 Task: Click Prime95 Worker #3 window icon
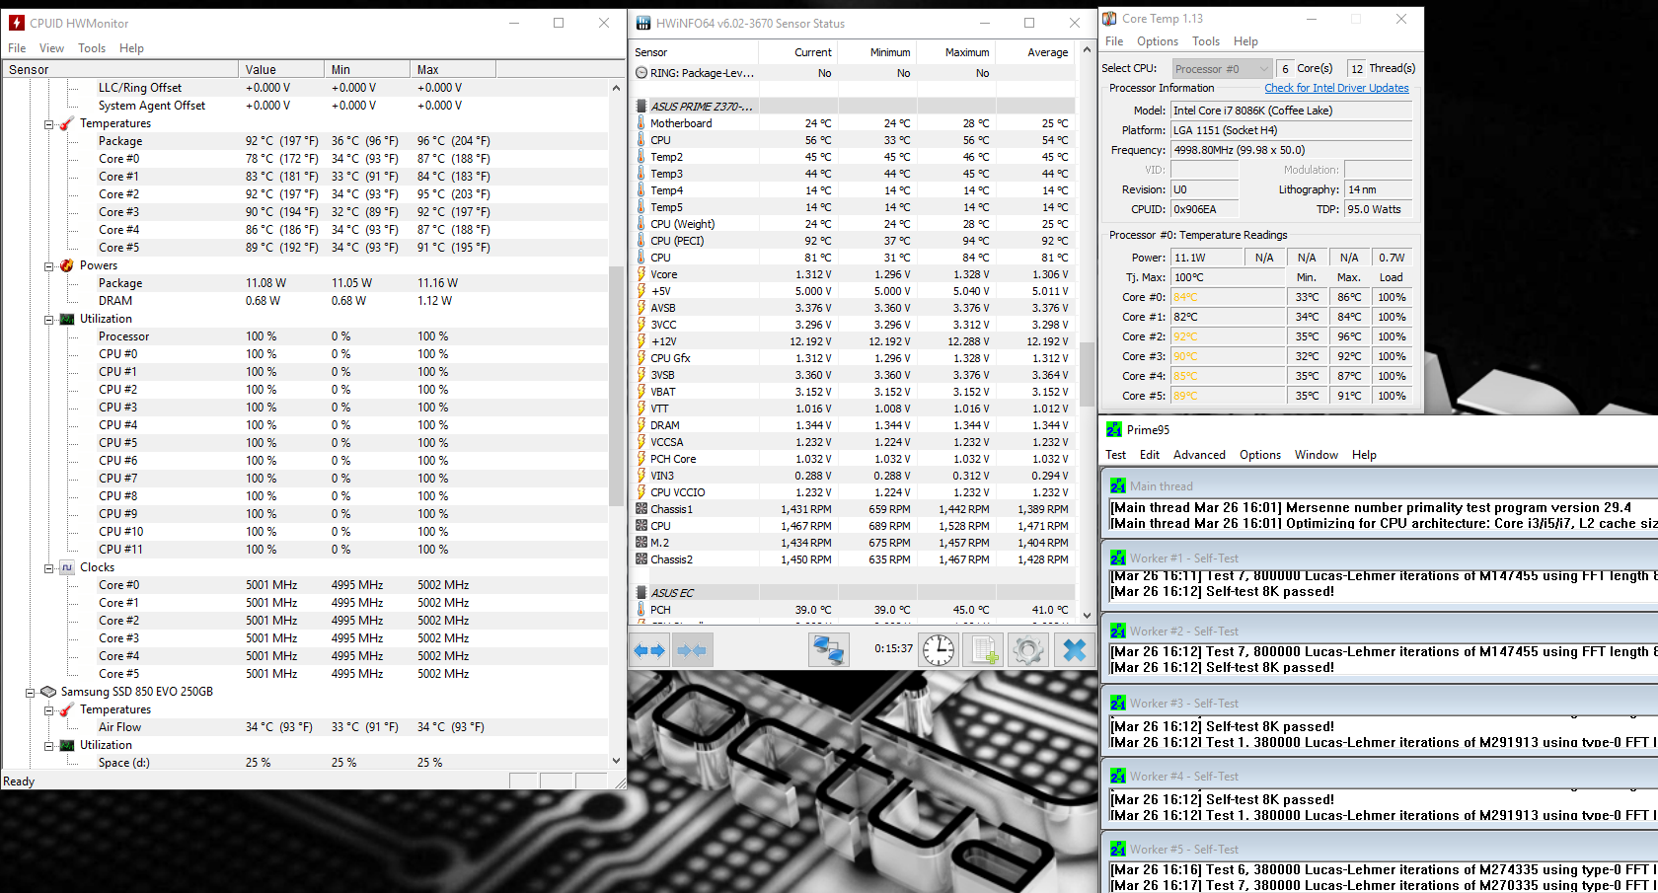[x=1117, y=703]
